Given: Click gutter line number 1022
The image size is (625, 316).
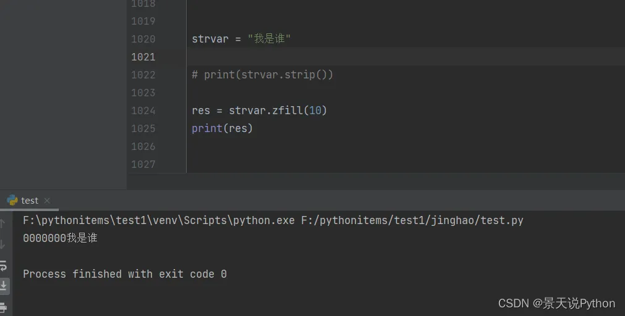Looking at the screenshot, I should 143,75.
